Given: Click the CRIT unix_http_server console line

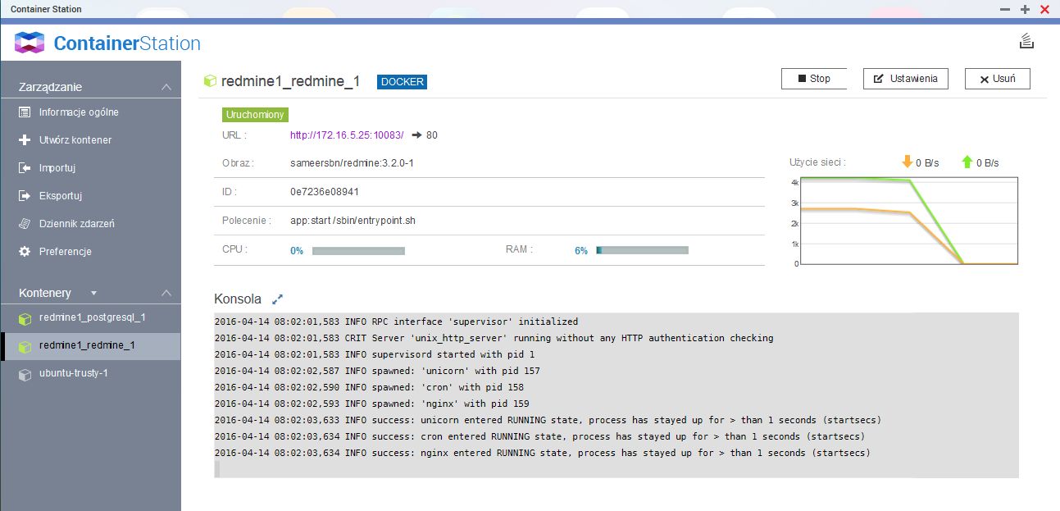Looking at the screenshot, I should coord(494,338).
